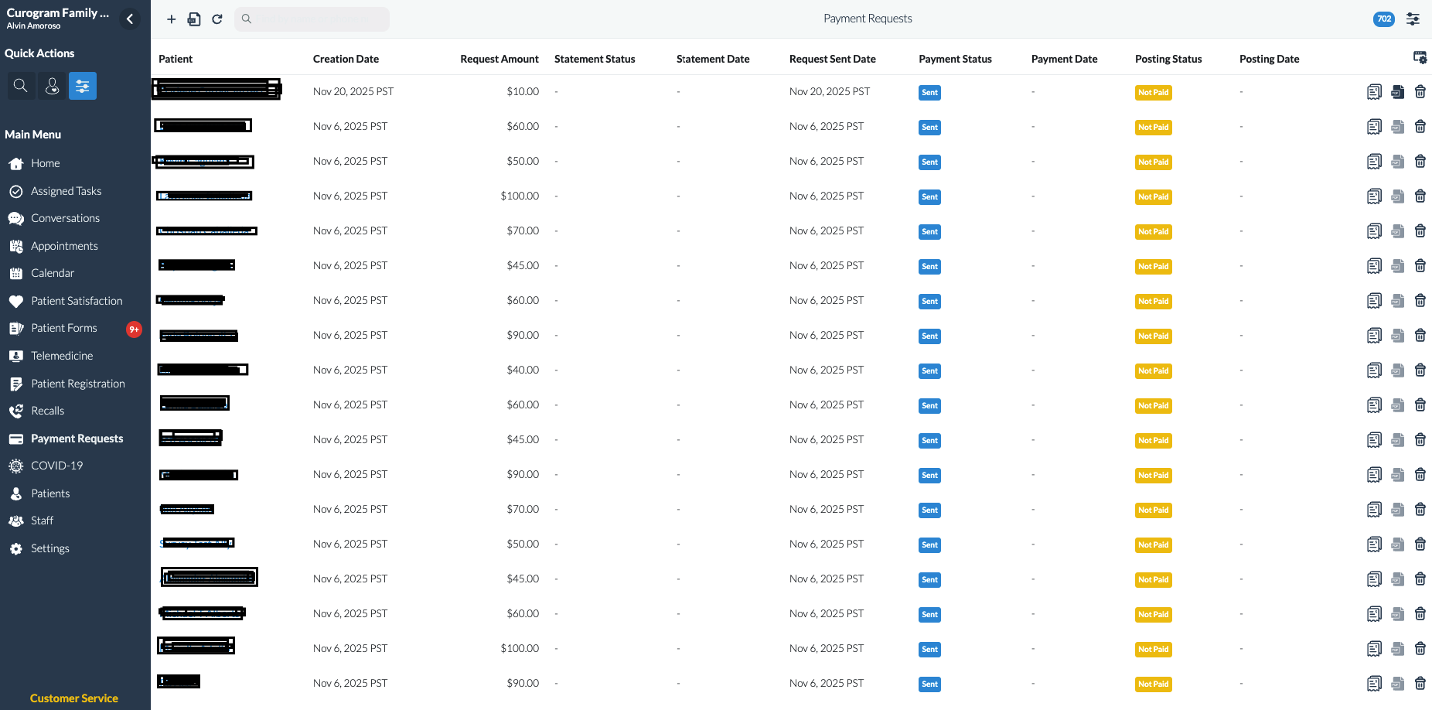Refresh the Payment Requests list
The image size is (1432, 710).
coord(217,19)
